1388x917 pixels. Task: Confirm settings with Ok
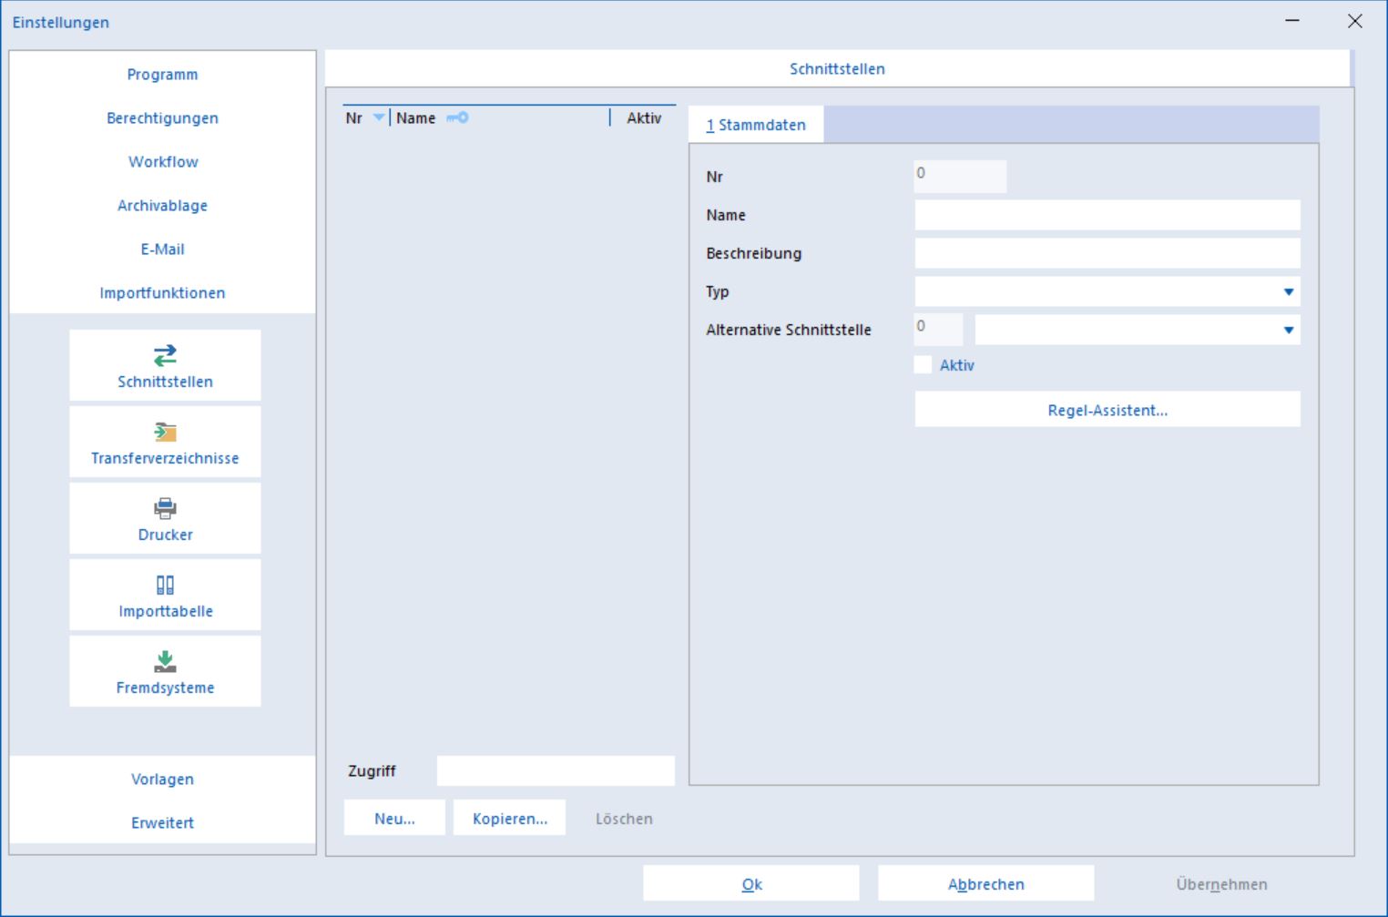click(x=751, y=883)
